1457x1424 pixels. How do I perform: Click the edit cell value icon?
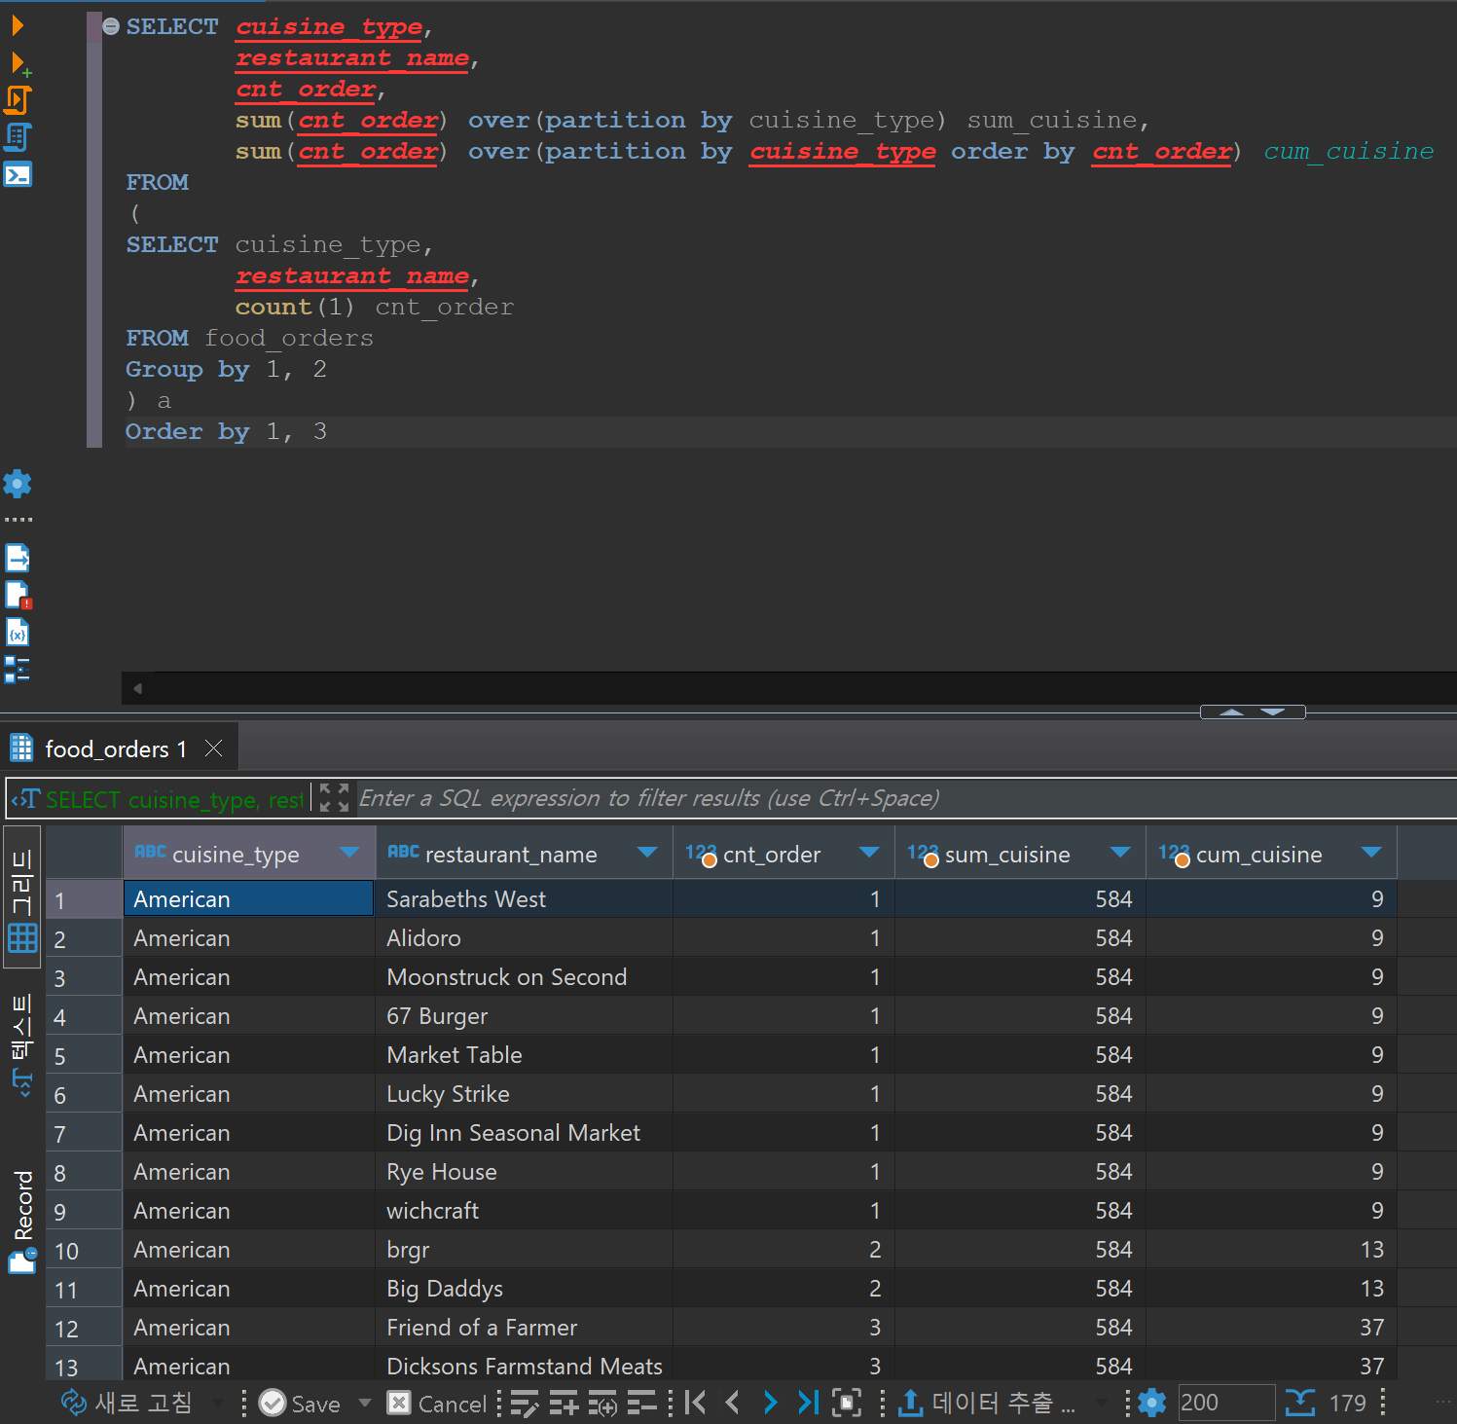[525, 1403]
